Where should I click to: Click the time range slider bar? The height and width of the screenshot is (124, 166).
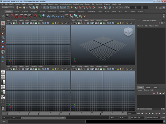[43, 118]
